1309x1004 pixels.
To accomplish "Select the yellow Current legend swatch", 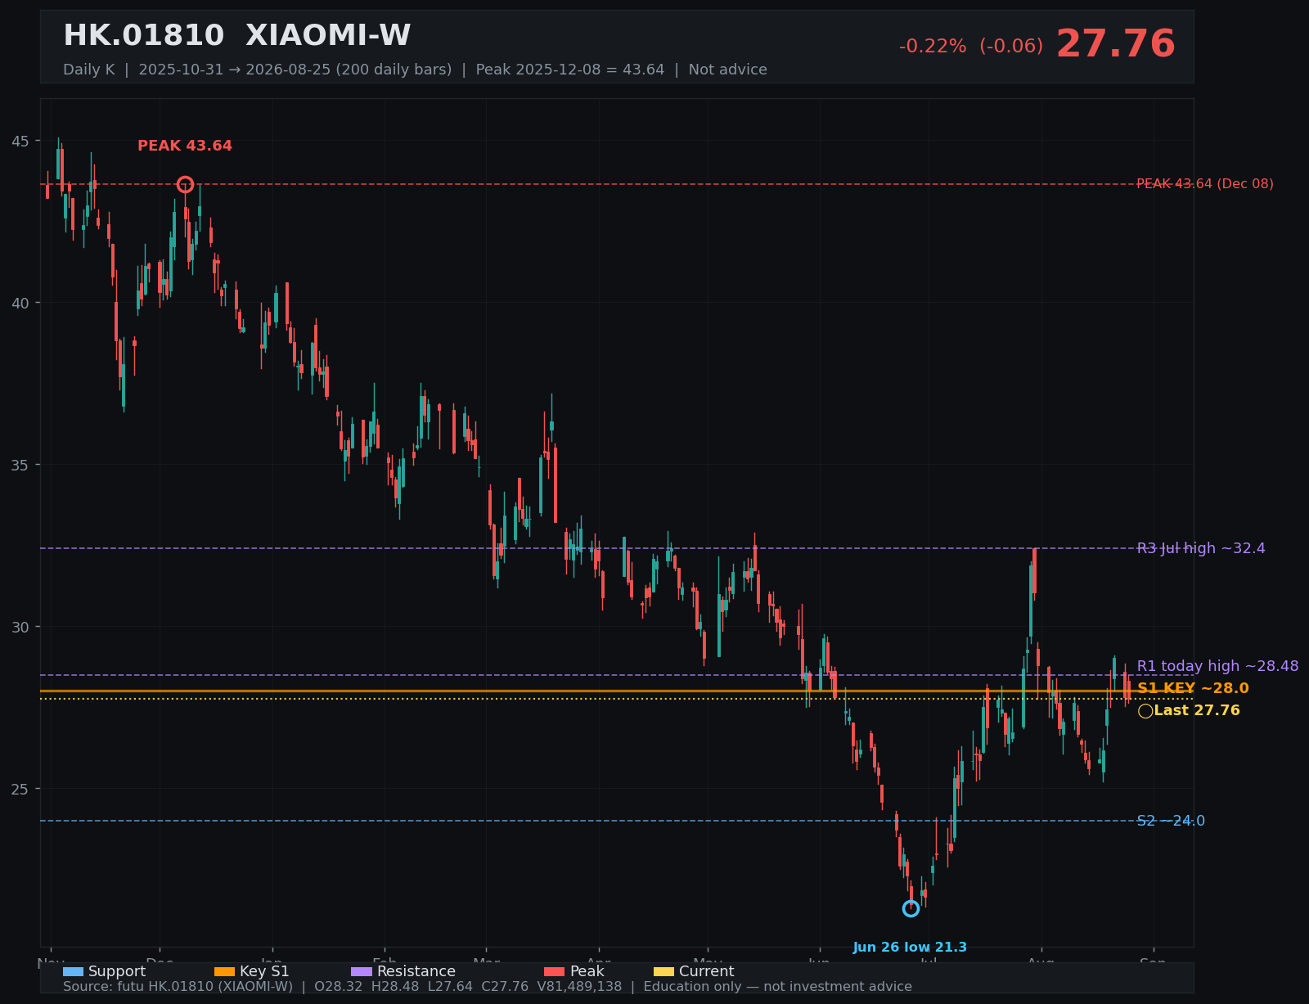I will pyautogui.click(x=664, y=971).
